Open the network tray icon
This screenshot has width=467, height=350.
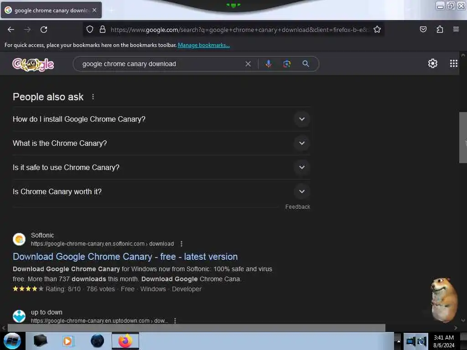click(411, 341)
